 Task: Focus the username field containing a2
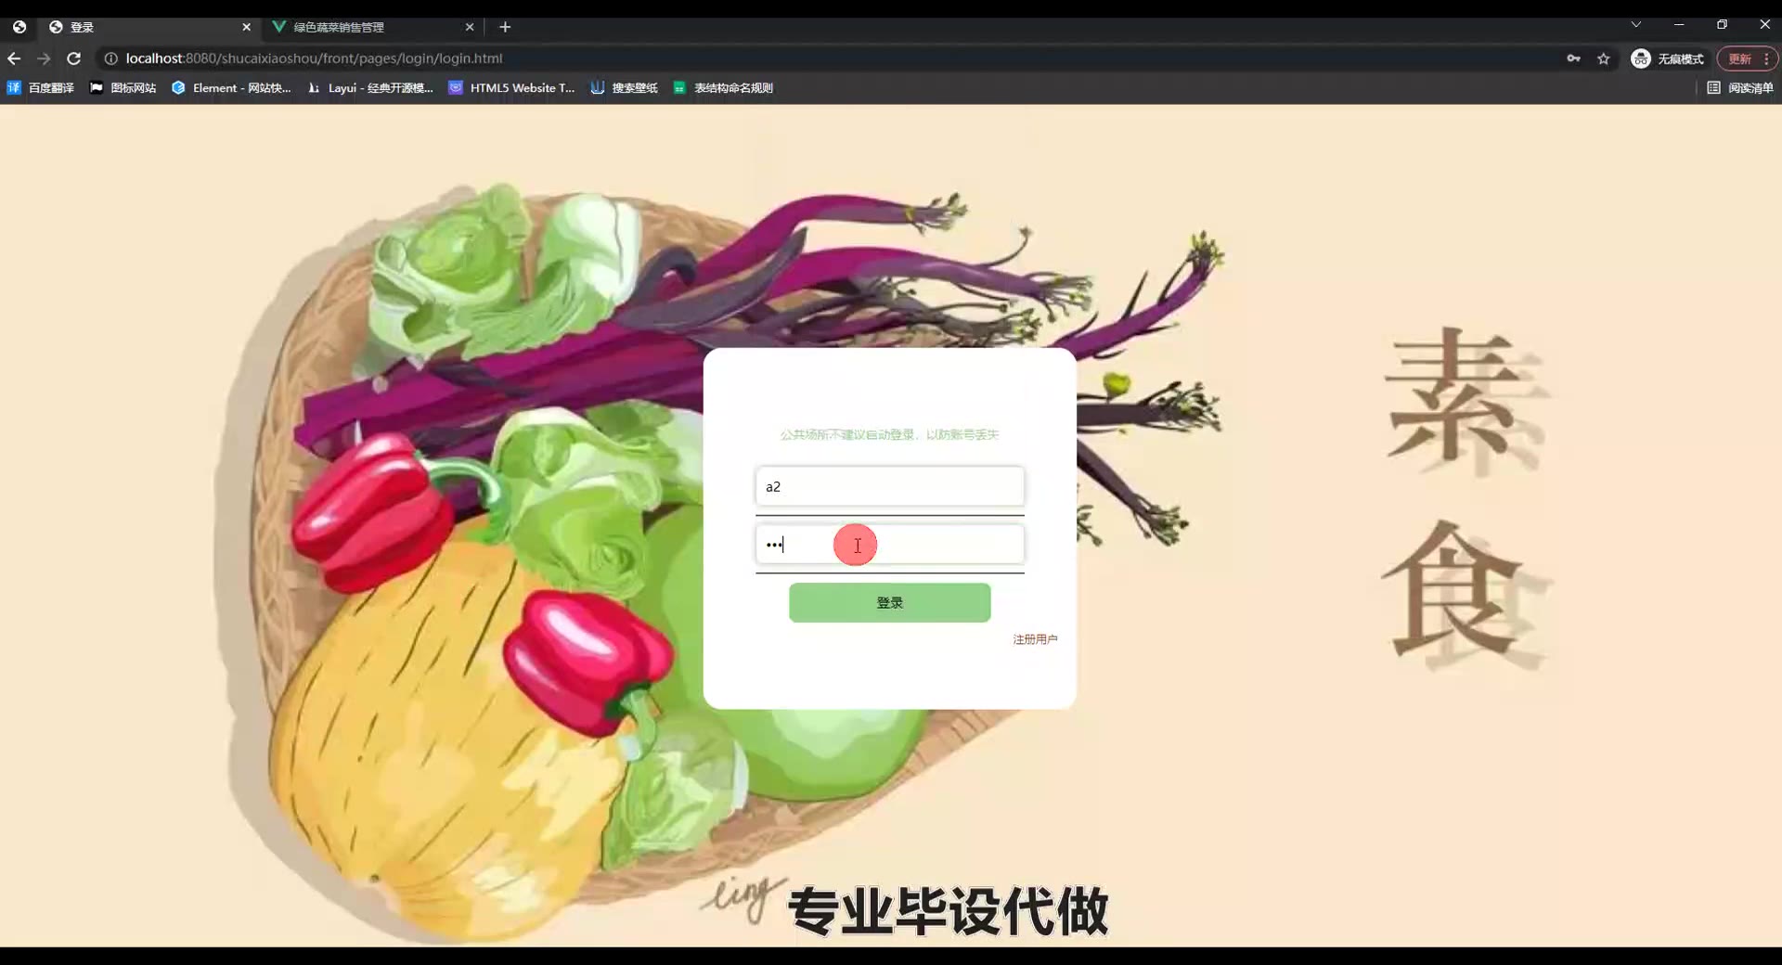pos(889,486)
